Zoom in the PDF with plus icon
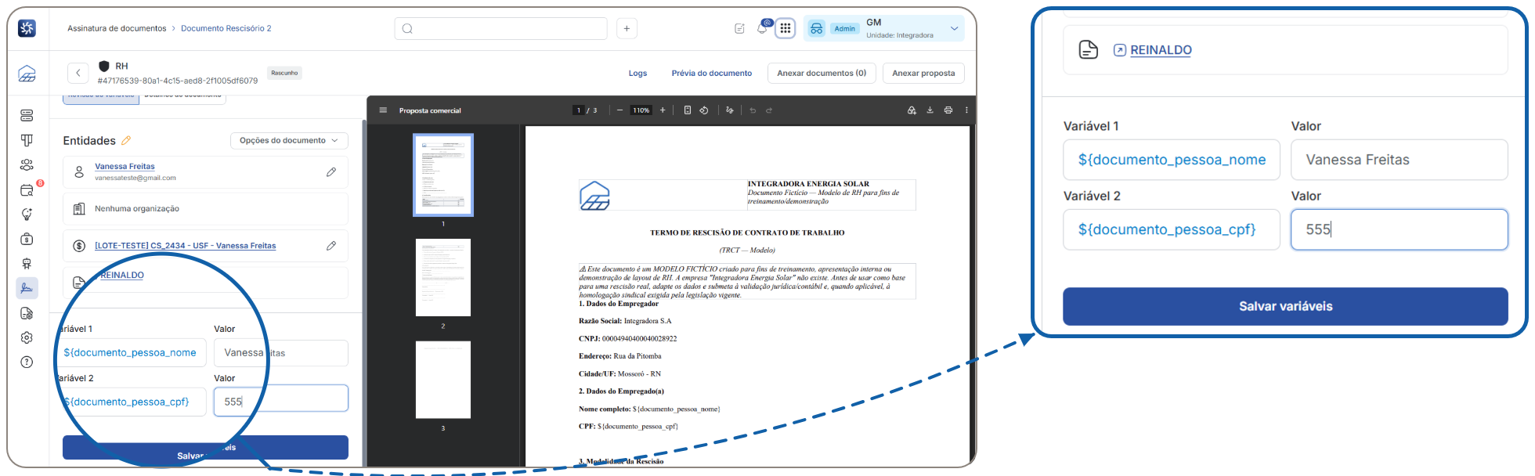The width and height of the screenshot is (1535, 476). 663,110
